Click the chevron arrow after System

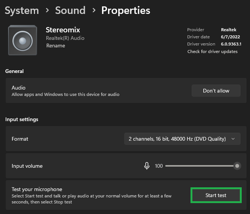click(47, 11)
